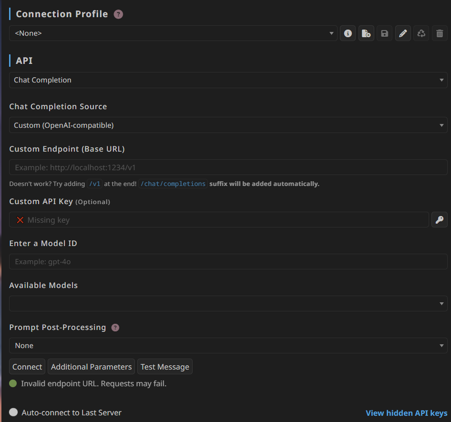Viewport: 451px width, 422px height.
Task: Send a Test Message
Action: coord(165,367)
